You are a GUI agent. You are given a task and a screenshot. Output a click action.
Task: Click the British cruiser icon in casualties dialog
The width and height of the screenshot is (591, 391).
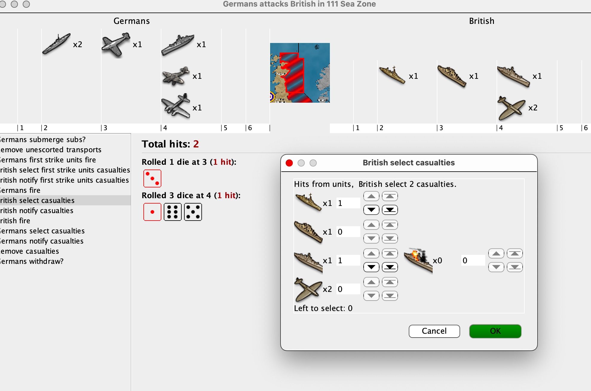[x=308, y=232]
